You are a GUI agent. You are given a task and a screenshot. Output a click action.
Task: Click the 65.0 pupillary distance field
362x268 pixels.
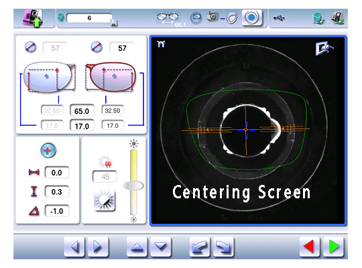82,111
